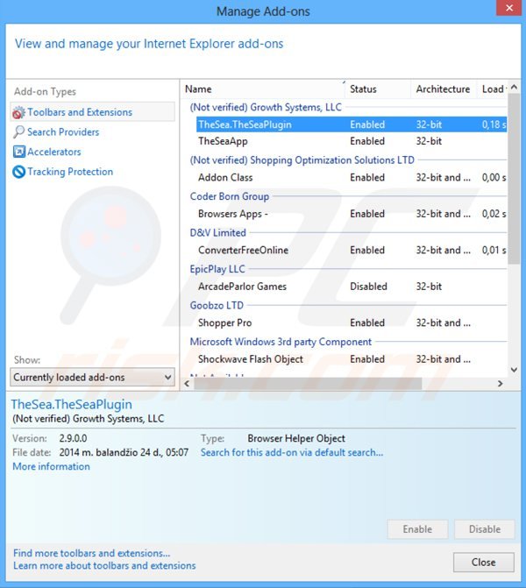Open More information link
Screen dimensions: 526x588
point(51,466)
